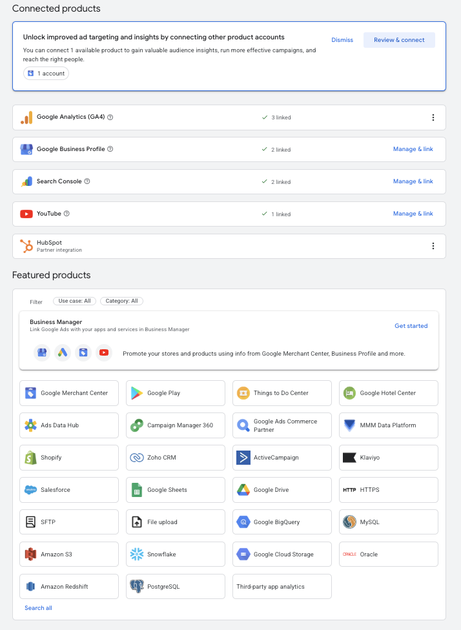This screenshot has height=630, width=461.
Task: Open the Amazon Redshift card
Action: click(x=69, y=587)
